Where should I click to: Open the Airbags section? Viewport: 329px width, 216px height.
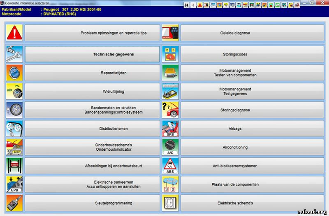[252, 129]
